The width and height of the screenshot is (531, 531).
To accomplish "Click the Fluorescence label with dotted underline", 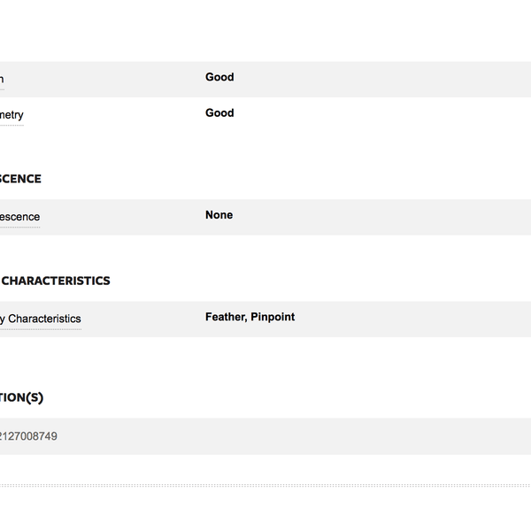I will coord(19,217).
